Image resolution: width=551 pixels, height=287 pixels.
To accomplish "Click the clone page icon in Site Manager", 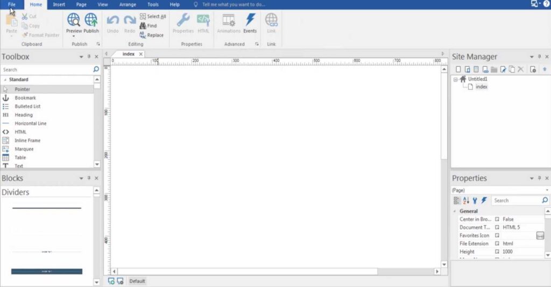I will (x=512, y=69).
